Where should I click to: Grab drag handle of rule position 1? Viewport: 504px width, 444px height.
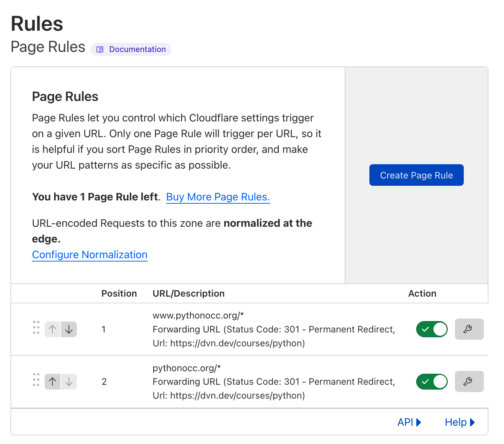(x=36, y=328)
